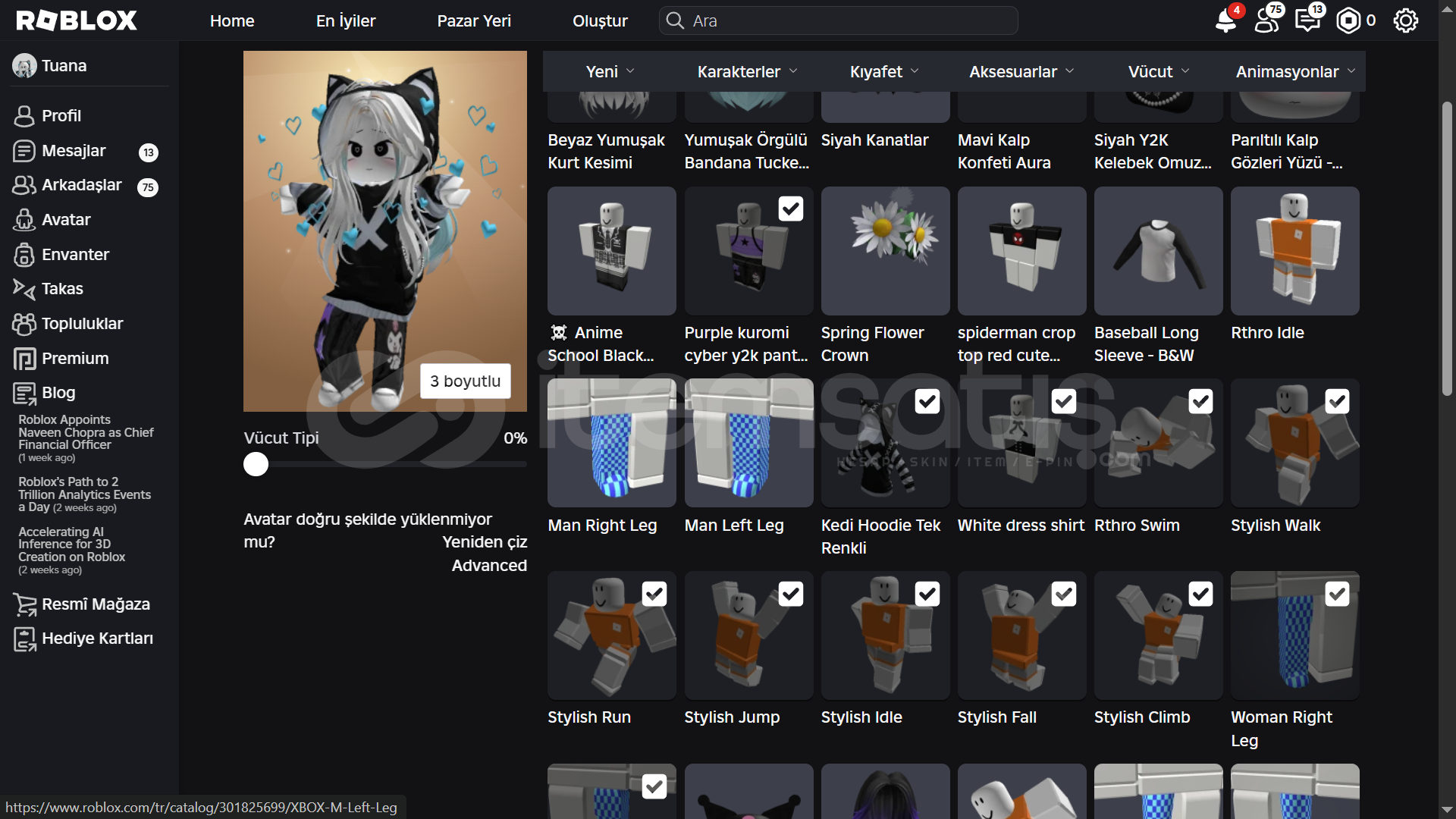The image size is (1456, 819).
Task: Expand the Karakterler dropdown
Action: point(748,71)
